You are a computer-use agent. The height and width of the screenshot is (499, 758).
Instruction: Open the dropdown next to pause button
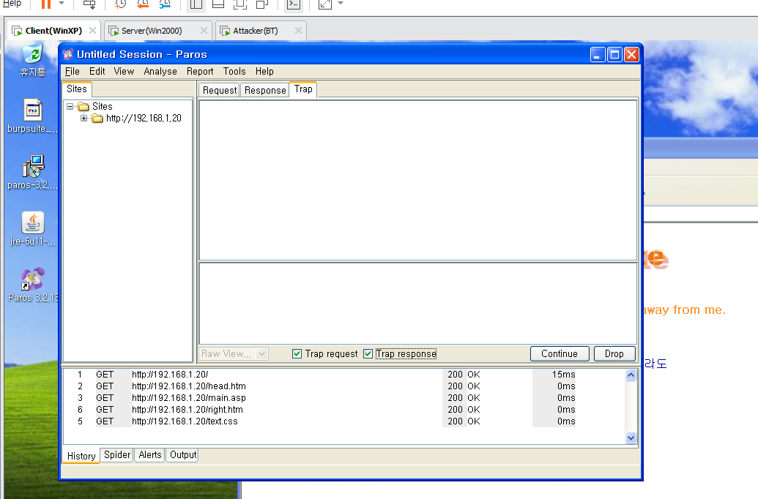[62, 4]
